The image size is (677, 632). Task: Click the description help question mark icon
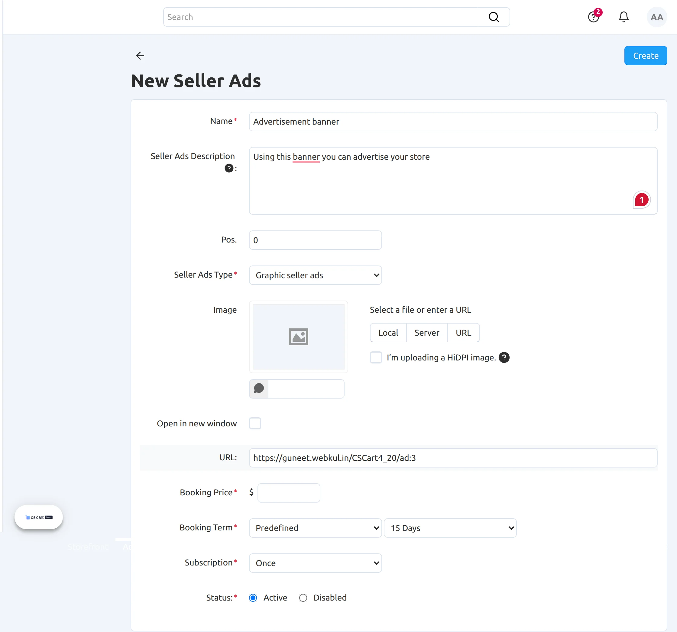pos(229,168)
